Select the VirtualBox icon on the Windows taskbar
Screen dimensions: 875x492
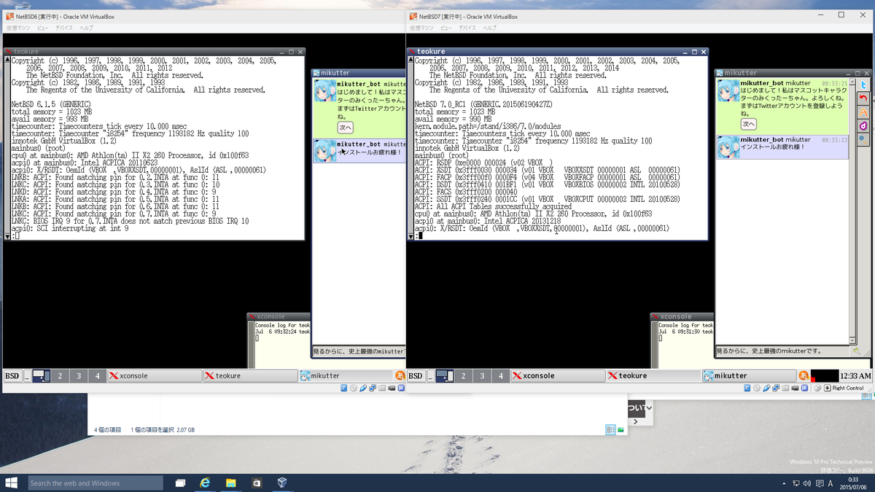(x=281, y=483)
